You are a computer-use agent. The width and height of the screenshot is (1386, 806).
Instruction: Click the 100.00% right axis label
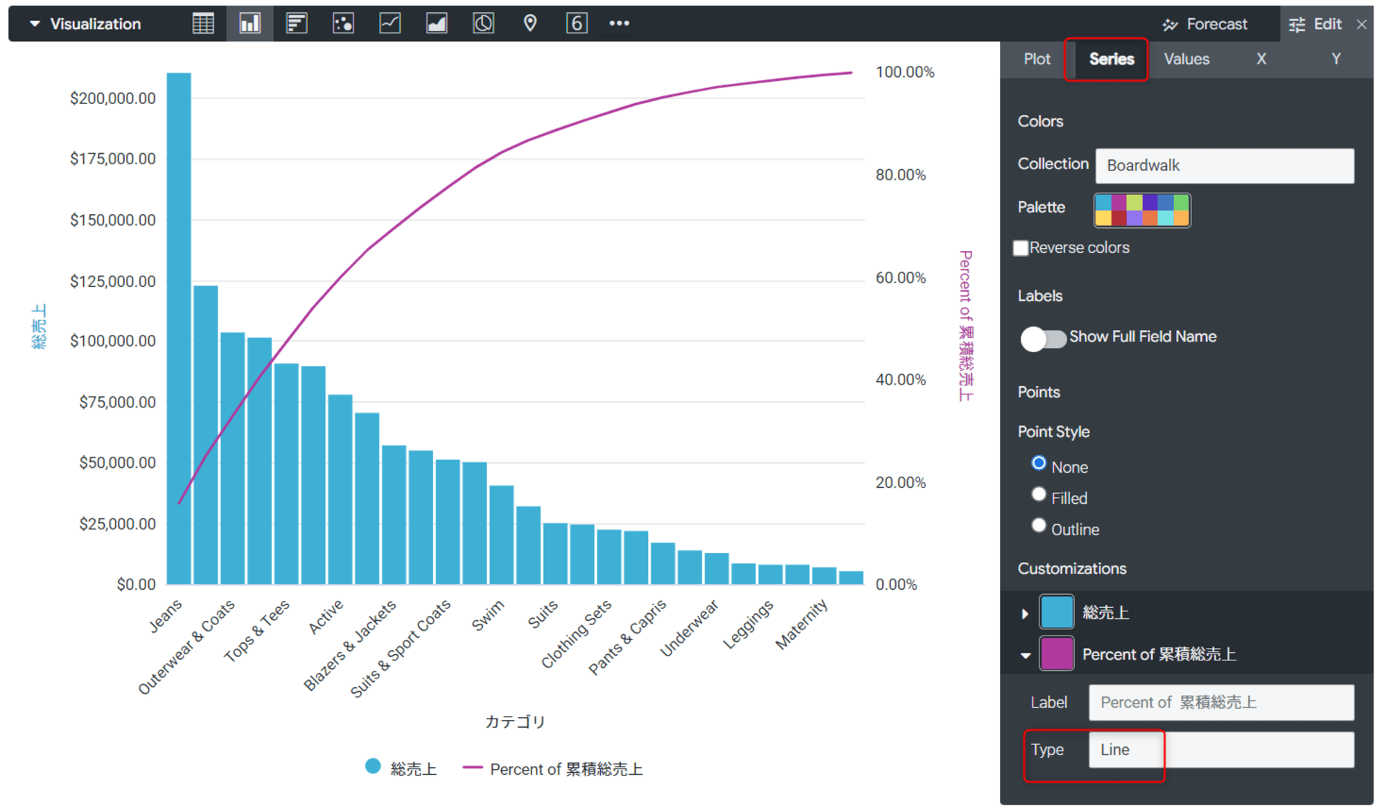pyautogui.click(x=905, y=72)
